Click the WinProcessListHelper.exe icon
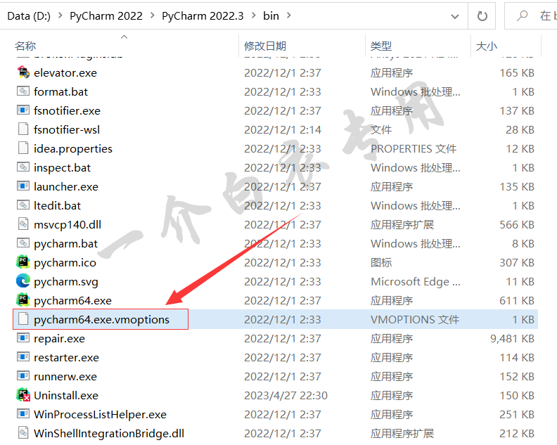557x445 pixels. coord(23,414)
